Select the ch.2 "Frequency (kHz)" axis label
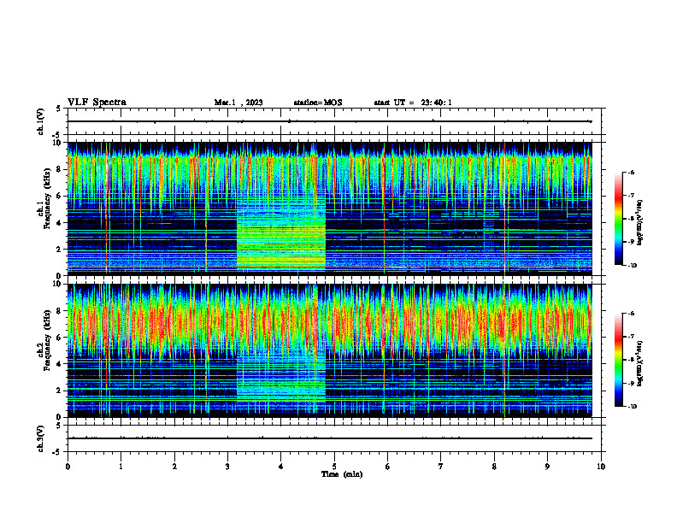This screenshot has width=677, height=523. (48, 340)
